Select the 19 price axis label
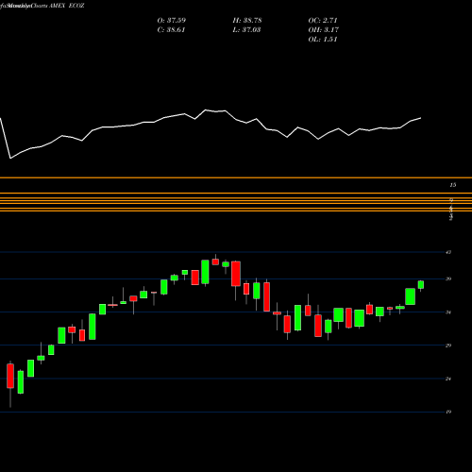This screenshot has width=472, height=472. point(448,412)
